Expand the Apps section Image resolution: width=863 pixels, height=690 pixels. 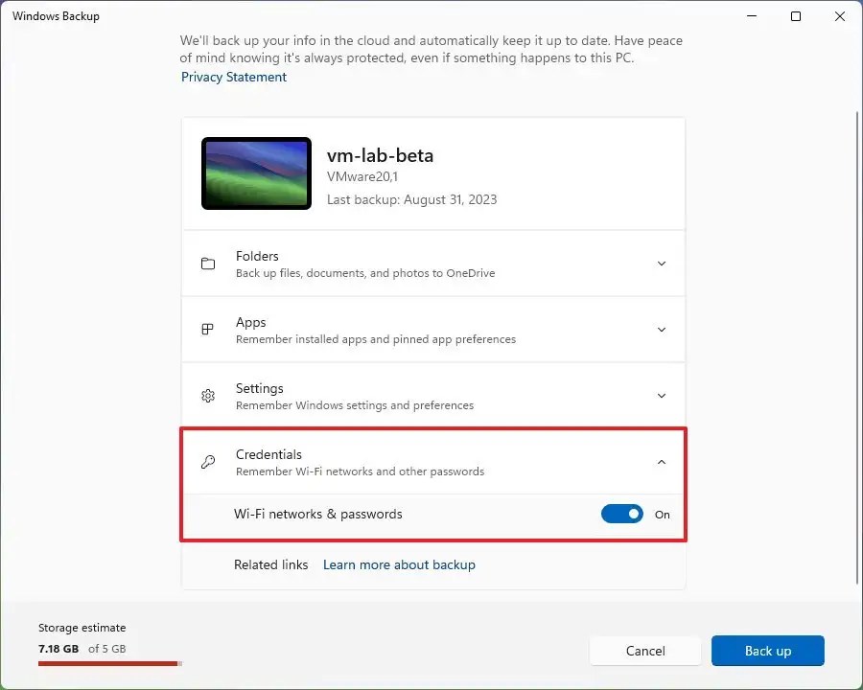[661, 329]
